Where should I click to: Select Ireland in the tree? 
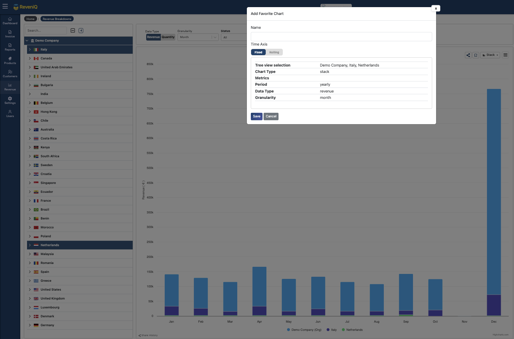point(80,76)
